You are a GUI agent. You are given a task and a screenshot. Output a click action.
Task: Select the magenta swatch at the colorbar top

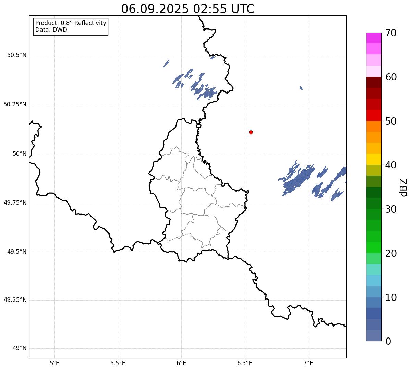point(374,38)
